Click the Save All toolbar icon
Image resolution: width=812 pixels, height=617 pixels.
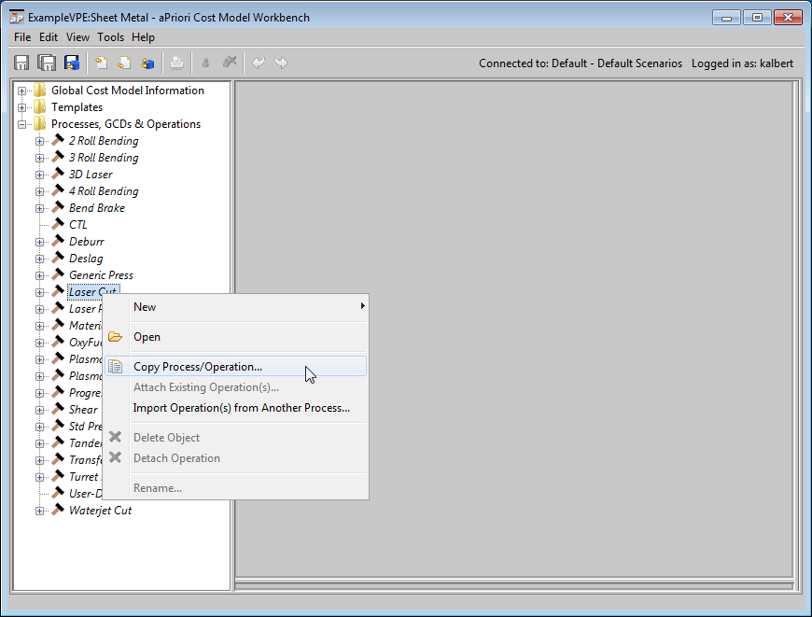(x=46, y=63)
